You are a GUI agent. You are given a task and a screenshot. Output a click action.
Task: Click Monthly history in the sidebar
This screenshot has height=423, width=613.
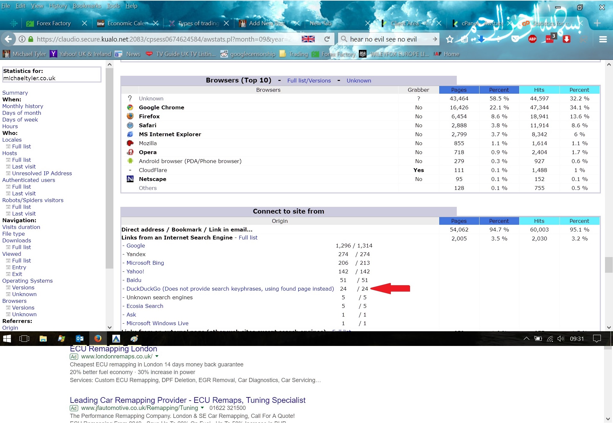pyautogui.click(x=23, y=106)
